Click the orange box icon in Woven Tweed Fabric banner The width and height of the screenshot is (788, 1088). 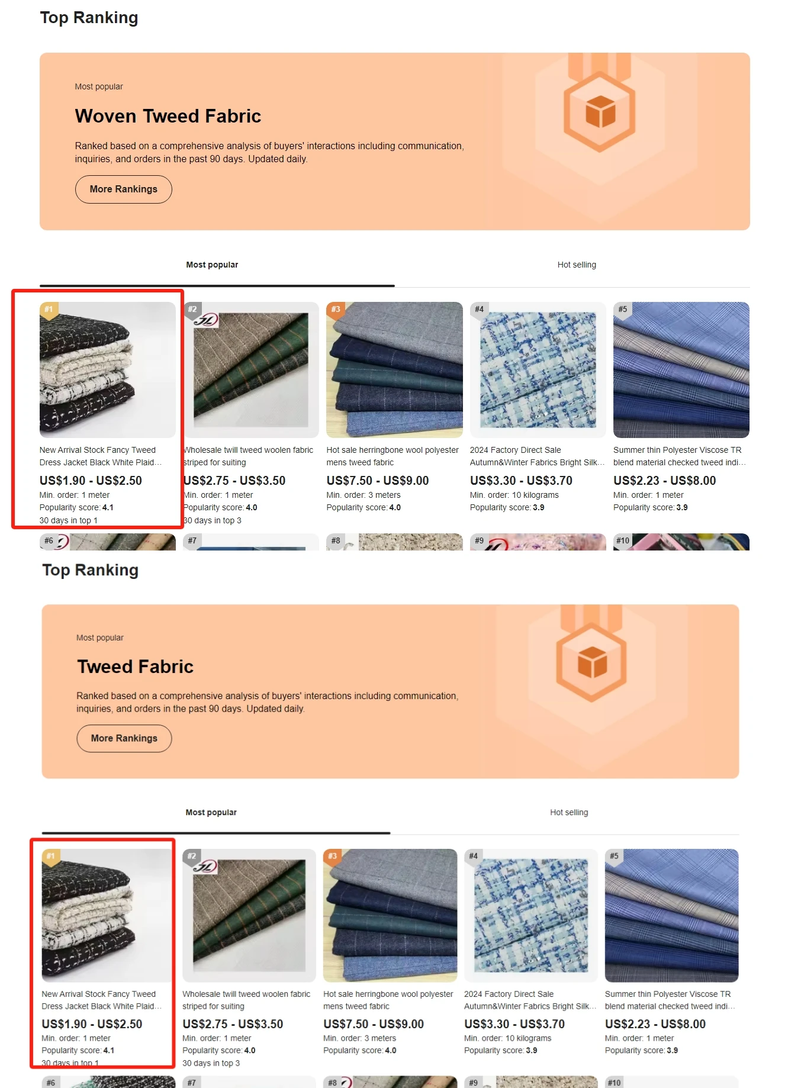click(x=599, y=111)
